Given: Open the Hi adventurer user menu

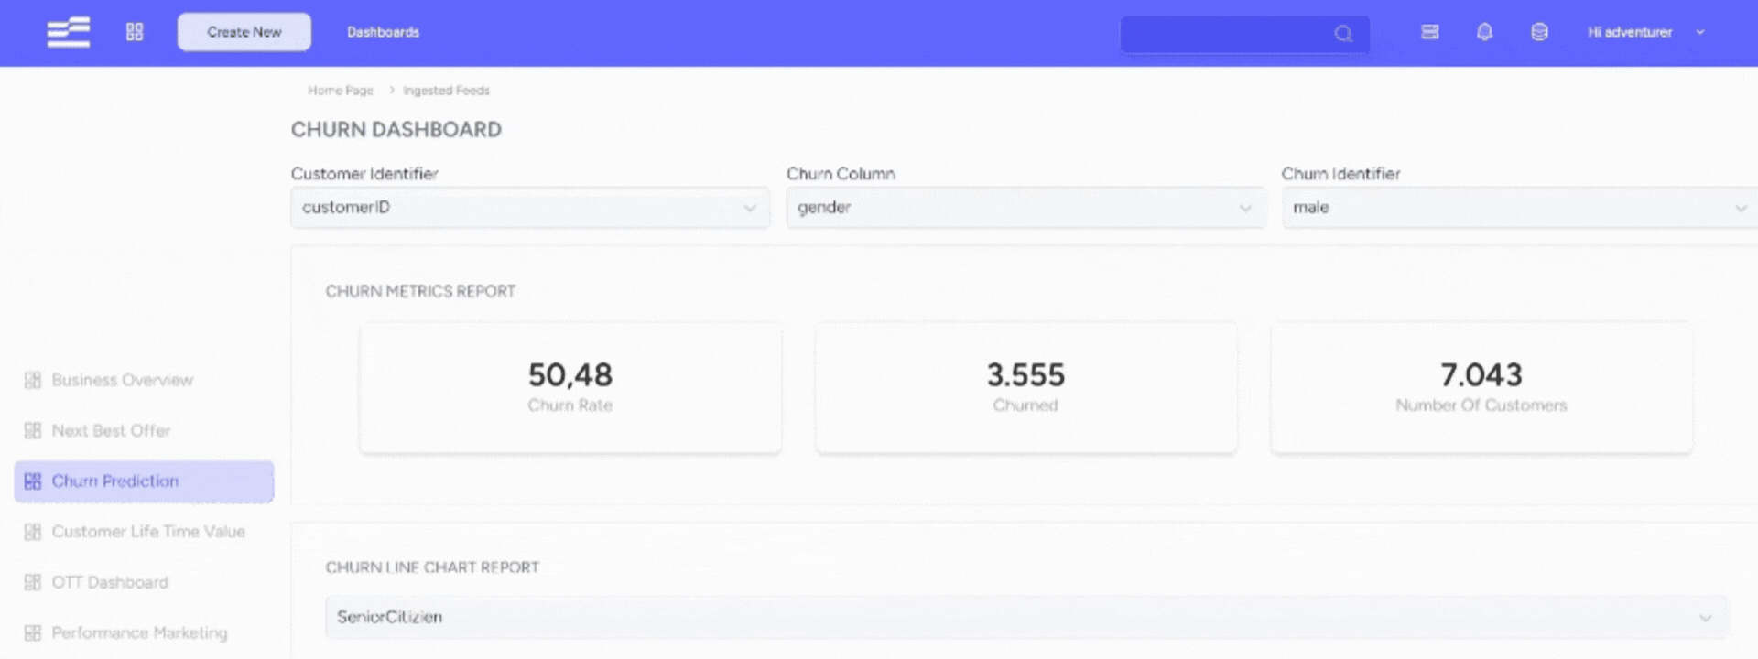Looking at the screenshot, I should coord(1645,32).
